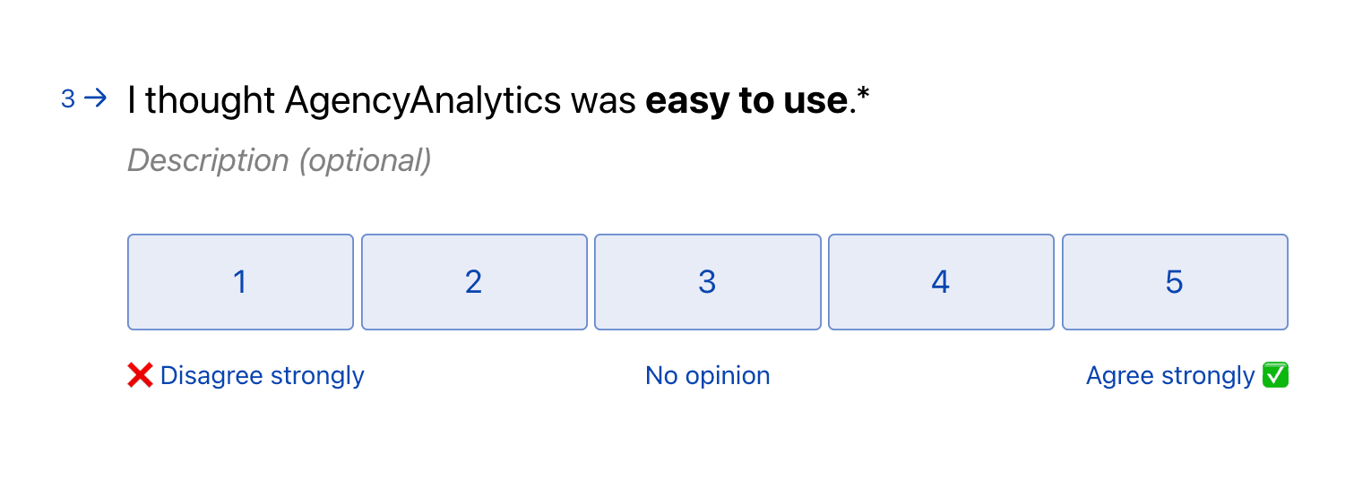Click the required asterisk after the question
The width and height of the screenshot is (1371, 496).
click(864, 97)
